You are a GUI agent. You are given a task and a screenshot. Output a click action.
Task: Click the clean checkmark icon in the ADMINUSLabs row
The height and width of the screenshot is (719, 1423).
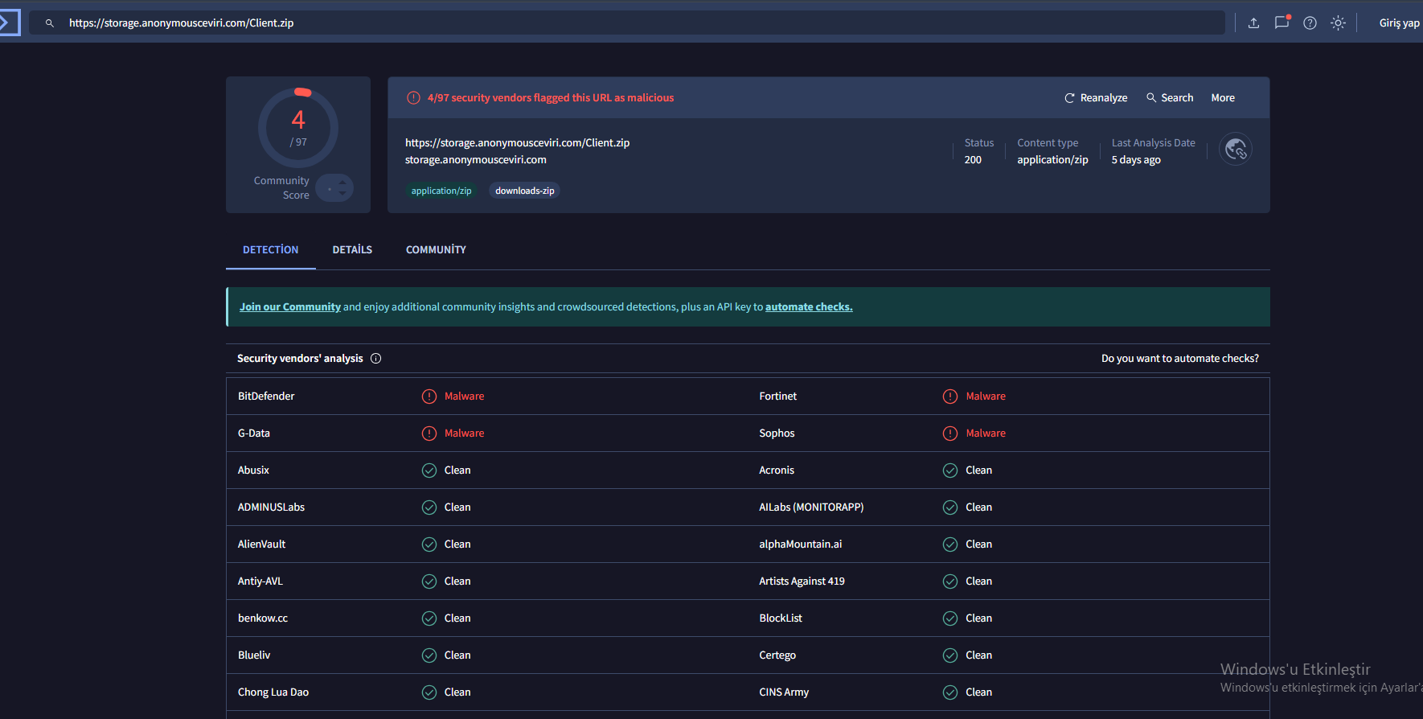(x=429, y=507)
